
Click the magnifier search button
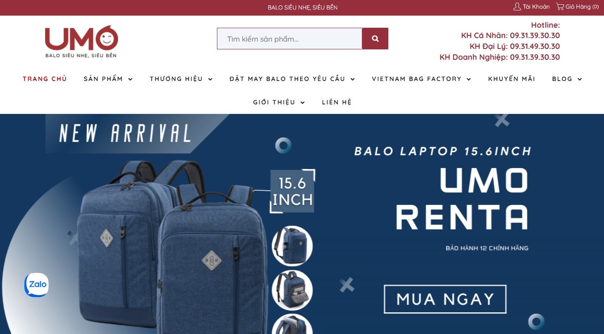click(x=375, y=39)
